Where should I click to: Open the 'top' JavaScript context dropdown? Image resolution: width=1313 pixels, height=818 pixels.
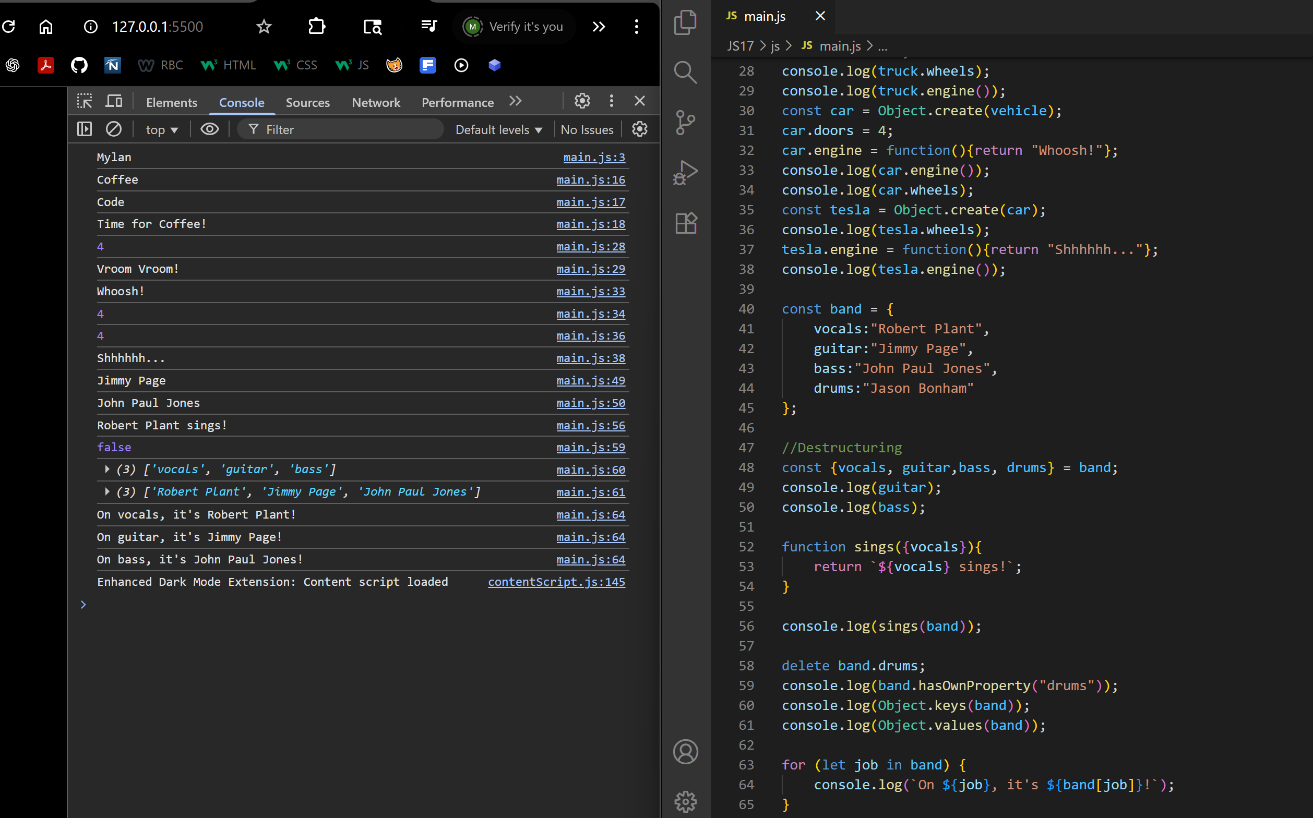[161, 130]
